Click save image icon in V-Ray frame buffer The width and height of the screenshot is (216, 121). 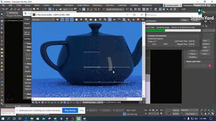tap(86, 19)
